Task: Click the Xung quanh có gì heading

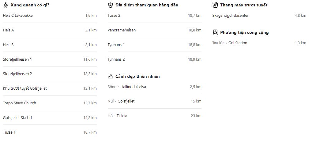Action: pyautogui.click(x=30, y=5)
